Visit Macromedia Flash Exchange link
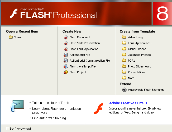The height and width of the screenshot is (132, 172). [146, 90]
